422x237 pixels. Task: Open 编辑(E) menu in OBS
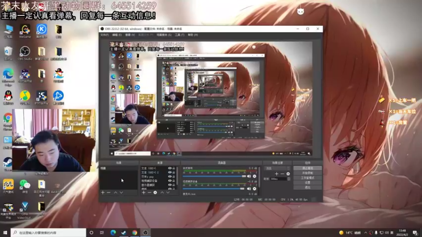coord(117,35)
